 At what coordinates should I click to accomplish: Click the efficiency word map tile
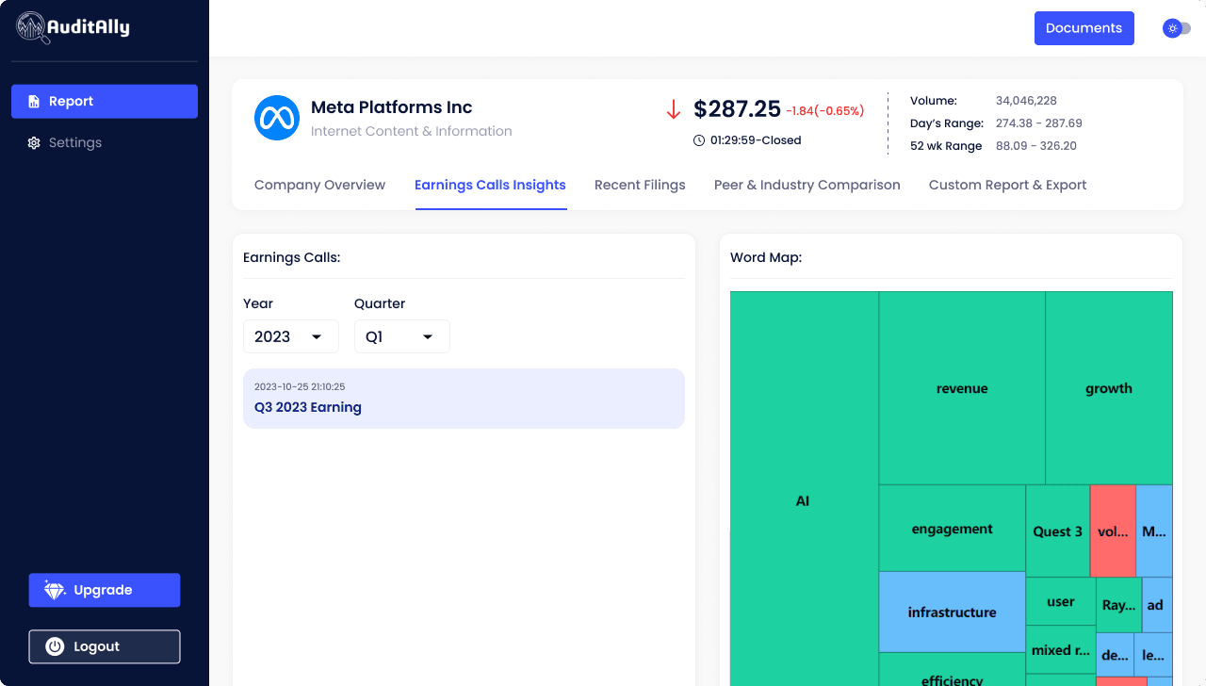(952, 670)
